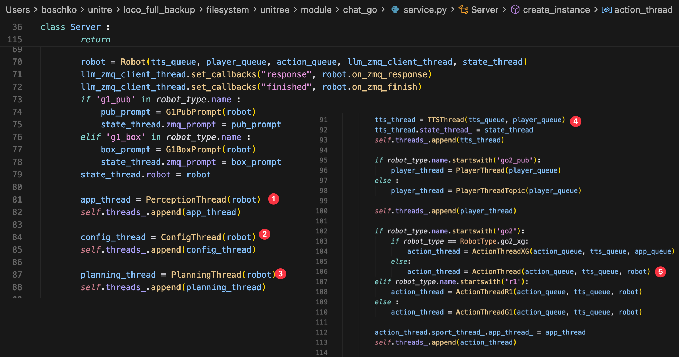Viewport: 679px width, 357px height.
Task: Click the create_instance method cube icon
Action: pos(515,9)
